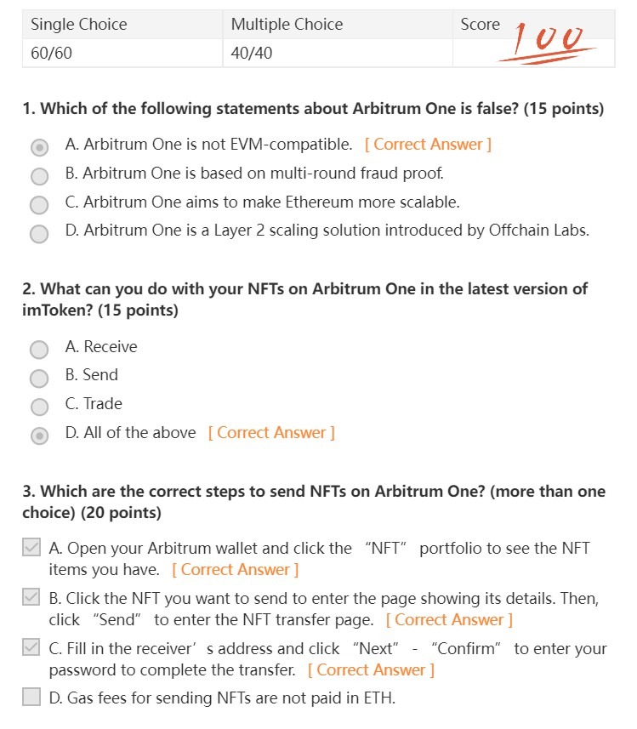Select the All of the above radio

39,436
